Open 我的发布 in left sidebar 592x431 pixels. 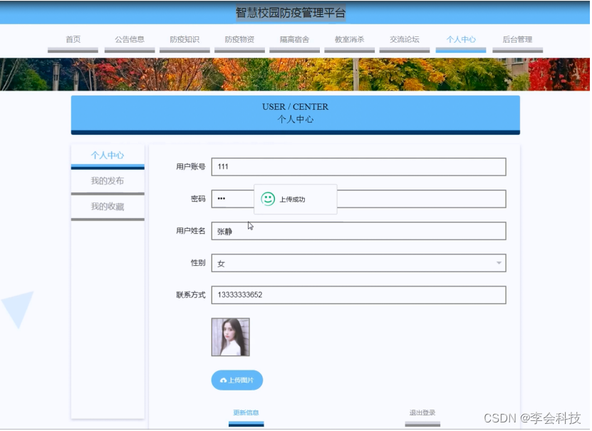108,181
